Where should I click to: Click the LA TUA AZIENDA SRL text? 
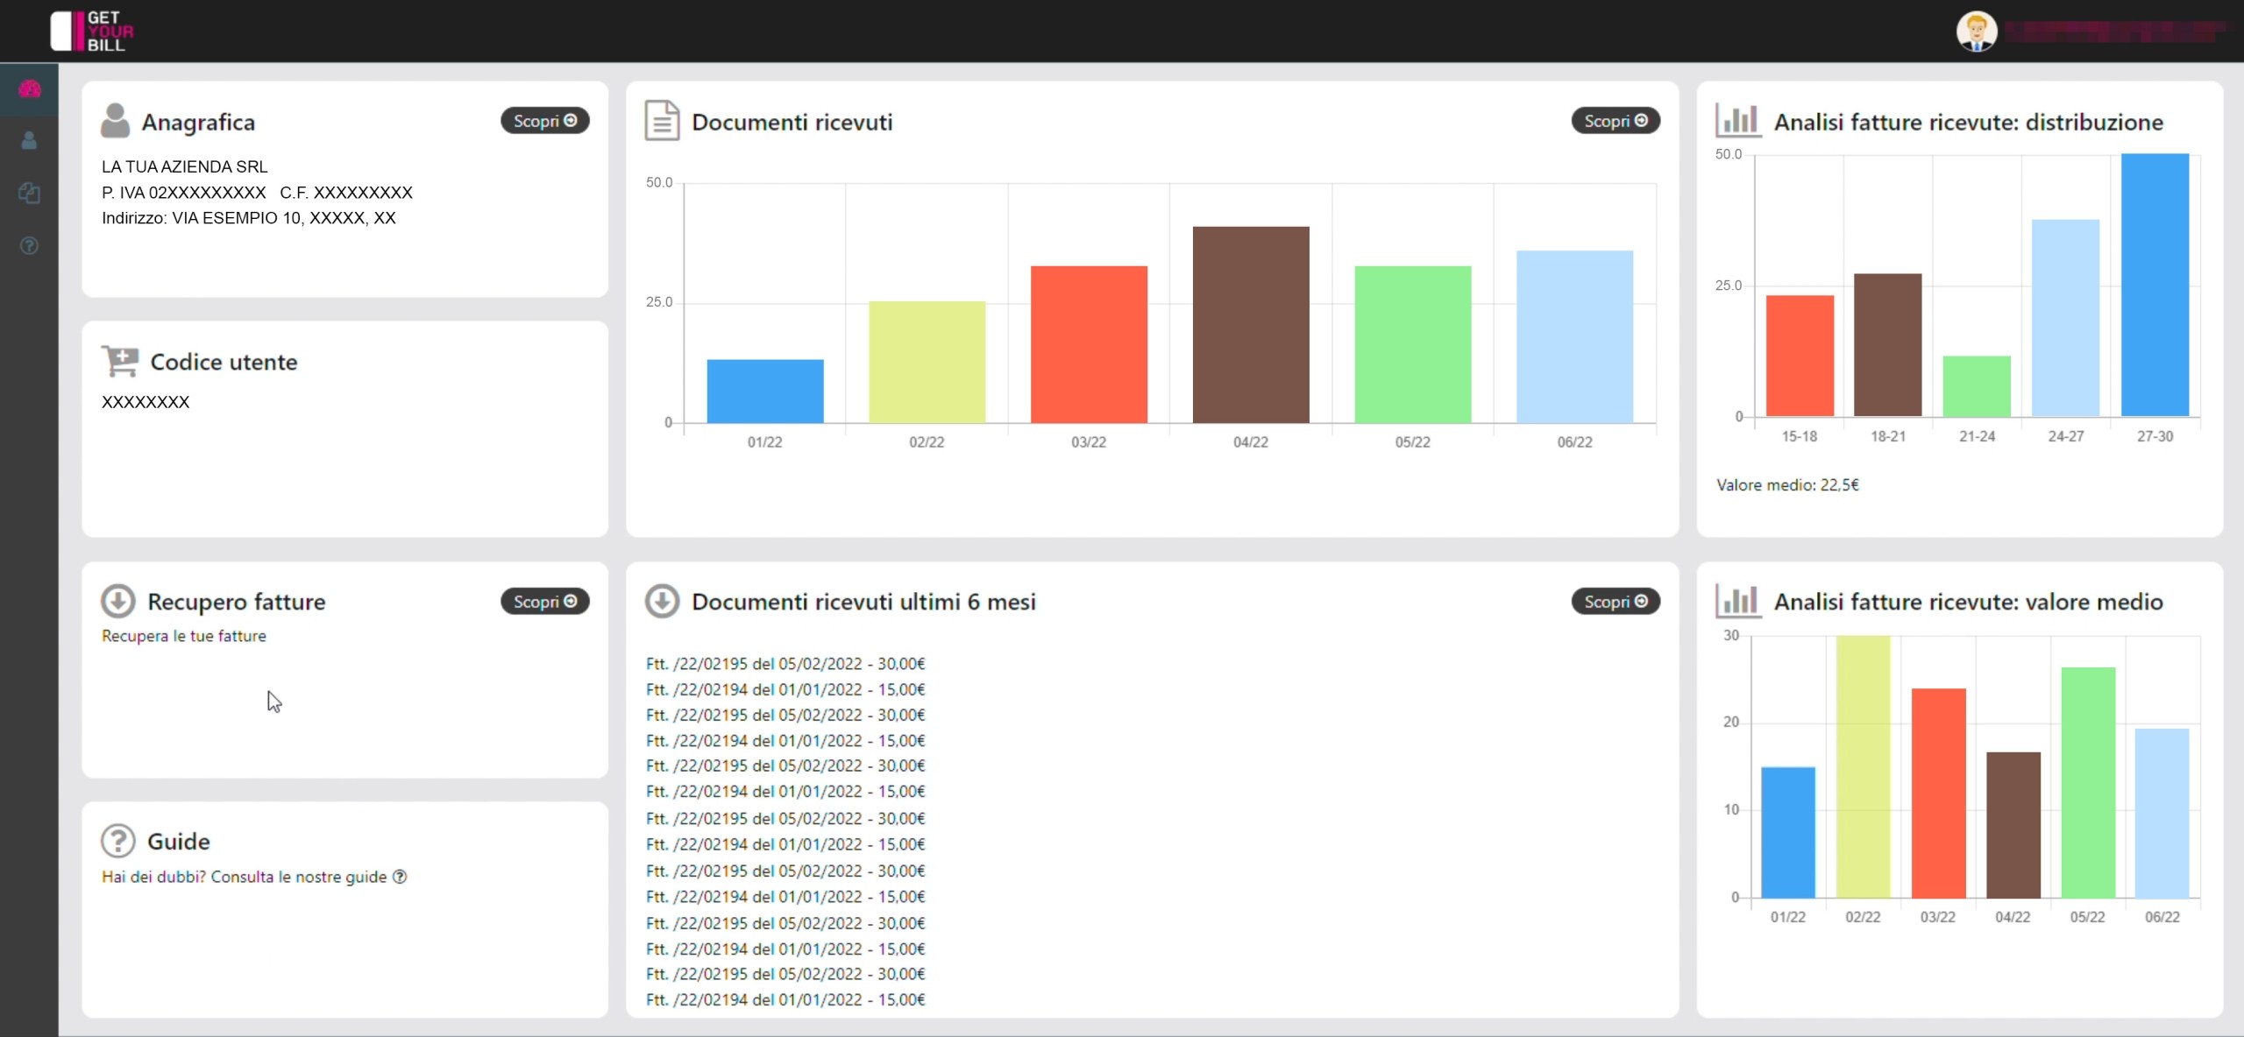(185, 166)
